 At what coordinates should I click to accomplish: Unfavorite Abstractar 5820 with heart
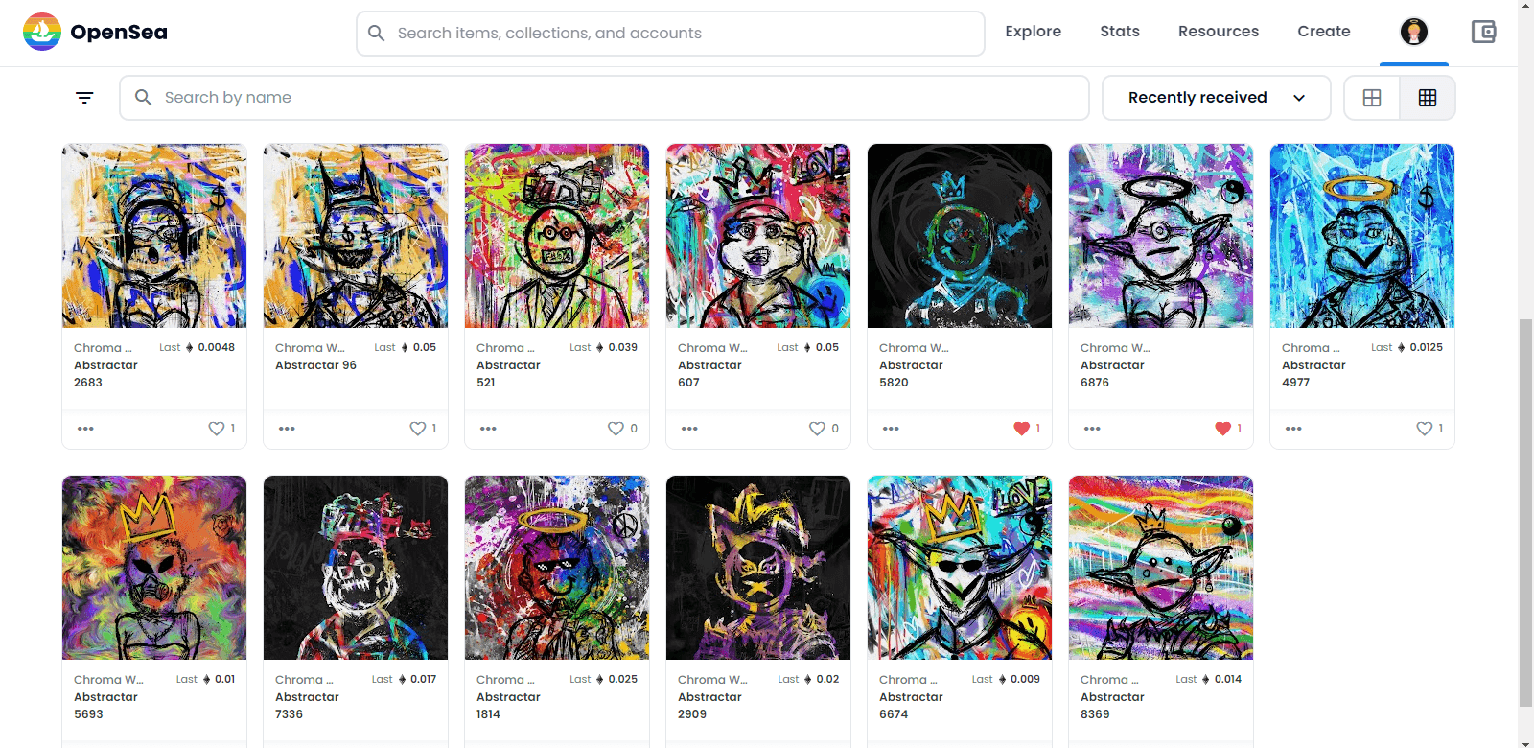click(x=1021, y=429)
